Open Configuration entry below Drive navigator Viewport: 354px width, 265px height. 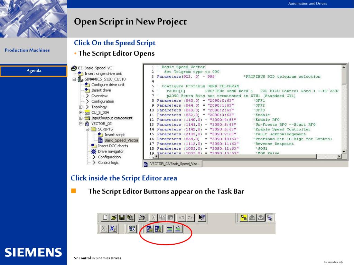[x=109, y=157]
